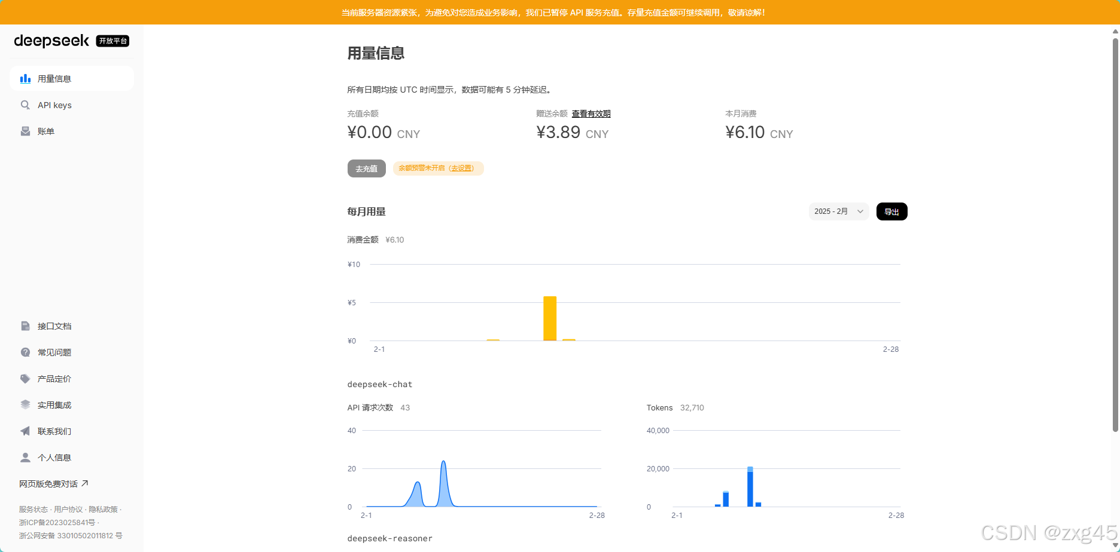
Task: Click the 去充值 top-up button
Action: [x=367, y=168]
